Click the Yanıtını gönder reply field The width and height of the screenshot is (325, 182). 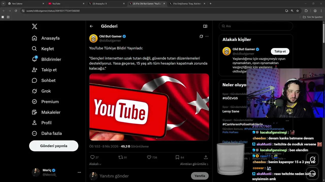click(x=143, y=176)
